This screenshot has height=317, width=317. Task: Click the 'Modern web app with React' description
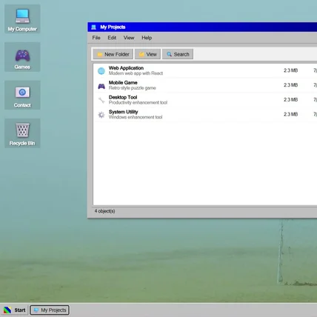pos(136,73)
